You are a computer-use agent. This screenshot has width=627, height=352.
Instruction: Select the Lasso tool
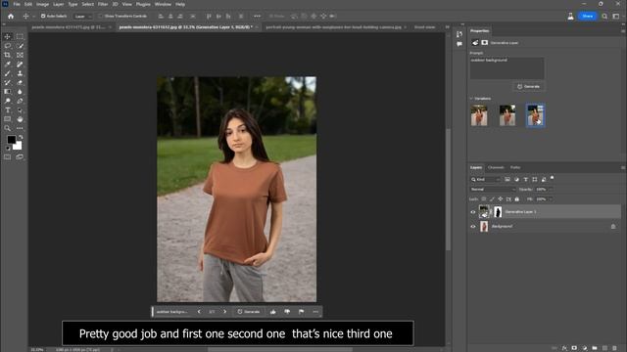point(8,46)
